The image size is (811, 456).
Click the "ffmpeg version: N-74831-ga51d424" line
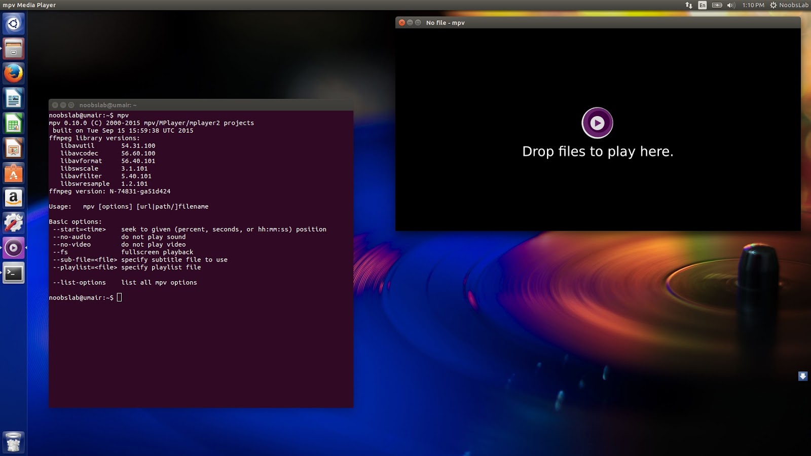109,192
